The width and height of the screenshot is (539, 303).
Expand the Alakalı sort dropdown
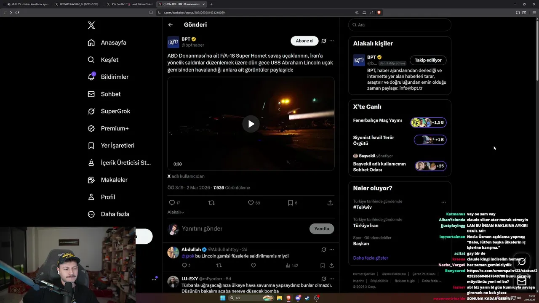[x=176, y=213]
